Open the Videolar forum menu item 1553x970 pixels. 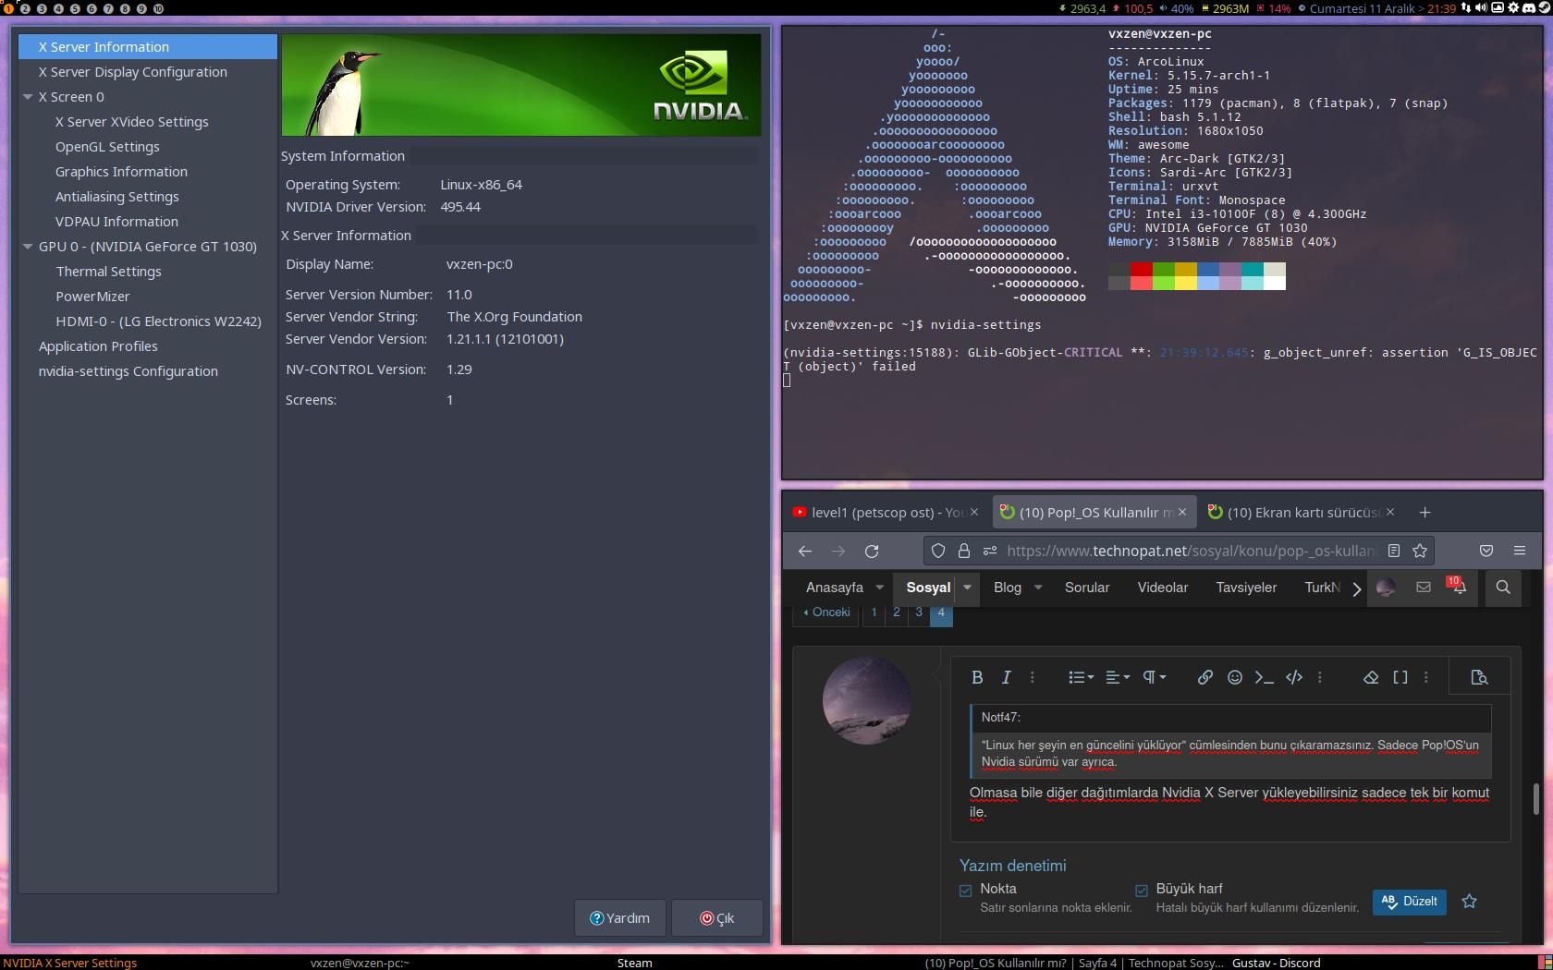pos(1163,587)
